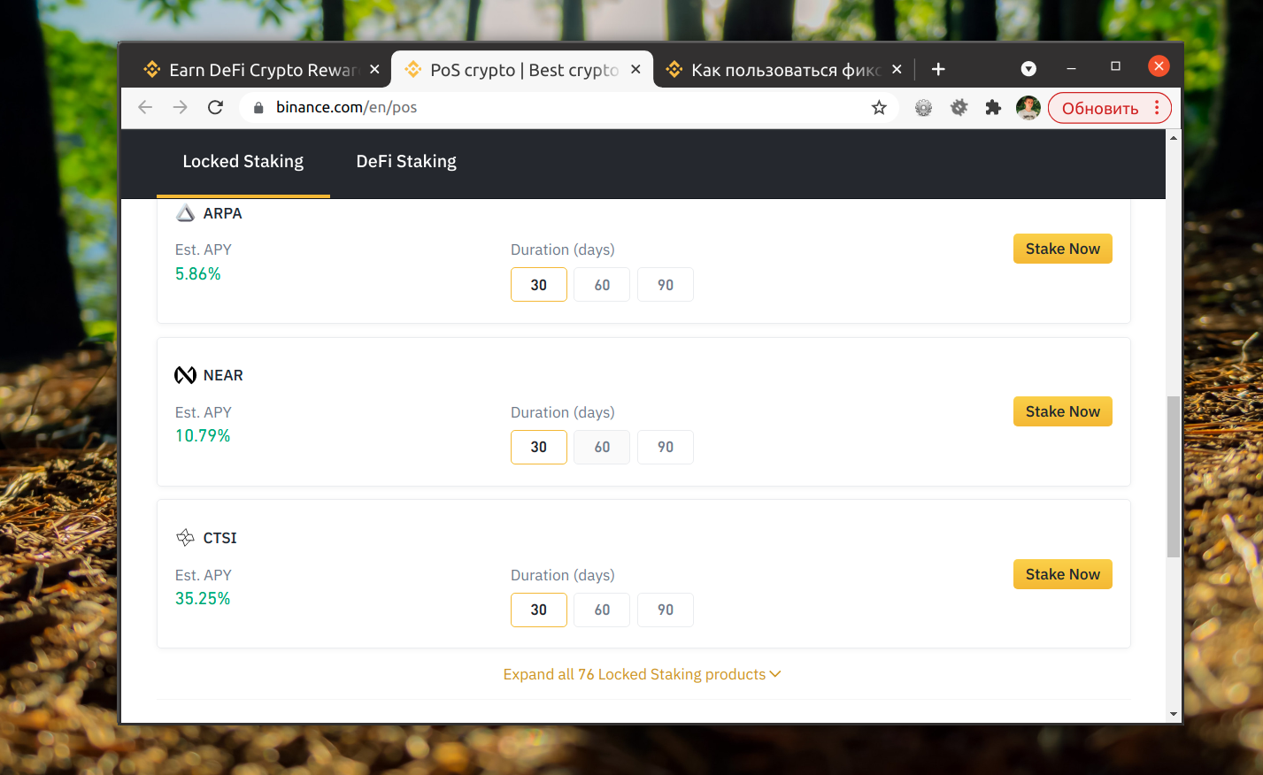Click the ARPA APY value 5.86%
Screen dimensions: 1263x775
(x=198, y=273)
